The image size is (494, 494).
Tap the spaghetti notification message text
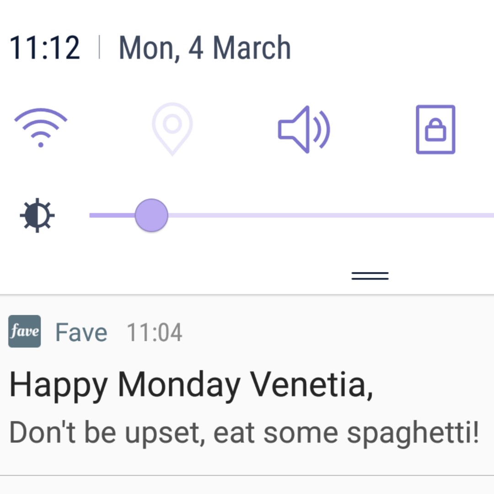244,433
